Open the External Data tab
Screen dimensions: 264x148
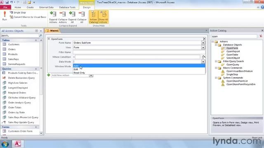[46, 7]
